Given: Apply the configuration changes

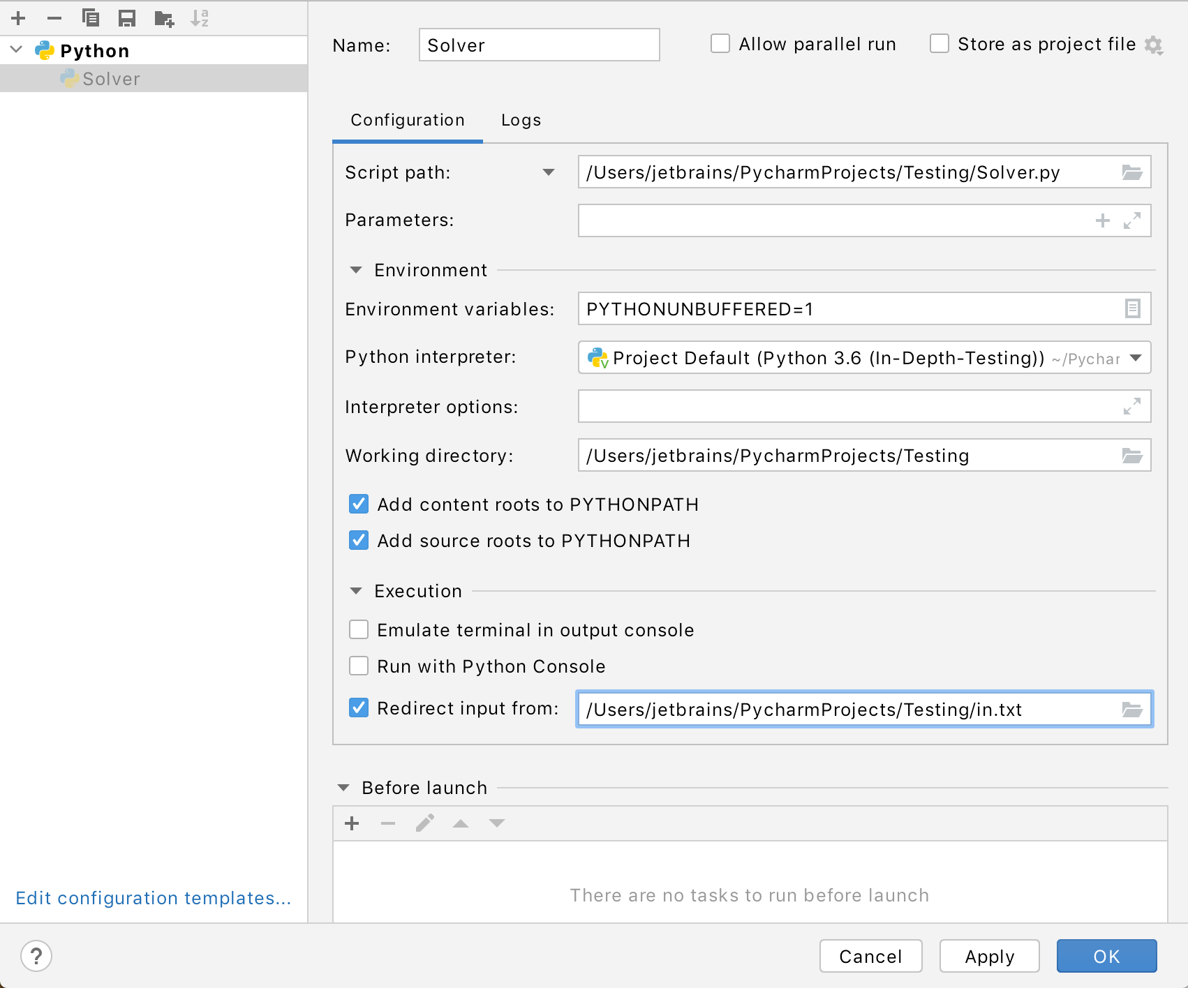Looking at the screenshot, I should 989,956.
